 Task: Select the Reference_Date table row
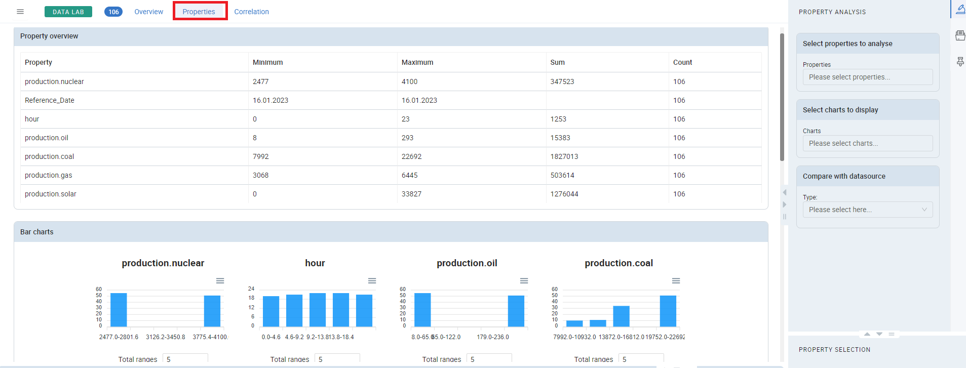391,100
